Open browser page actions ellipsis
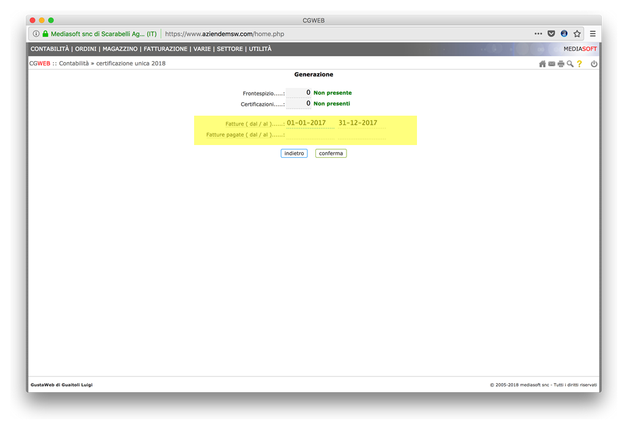The image size is (627, 429). click(538, 34)
